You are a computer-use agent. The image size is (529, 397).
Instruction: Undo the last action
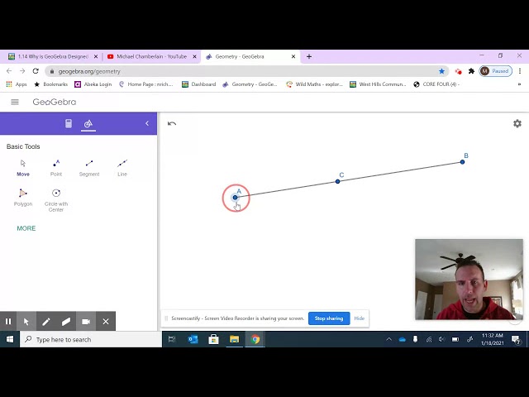click(x=172, y=123)
